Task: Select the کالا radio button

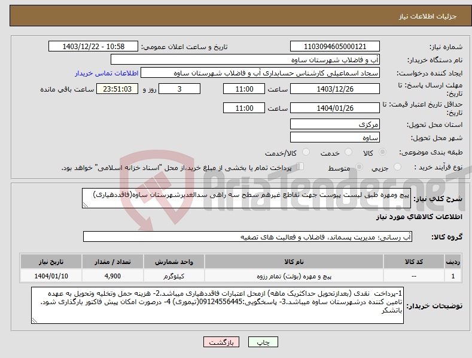Action: click(x=382, y=152)
